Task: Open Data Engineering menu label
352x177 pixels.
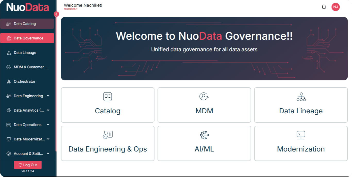Action: [28, 96]
